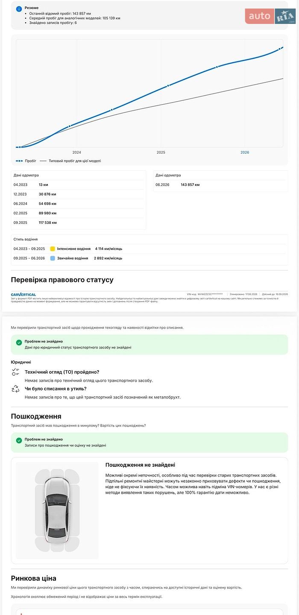This screenshot has width=299, height=615.
Task: Click the last mileage point at chart end
Action: pos(280,49)
